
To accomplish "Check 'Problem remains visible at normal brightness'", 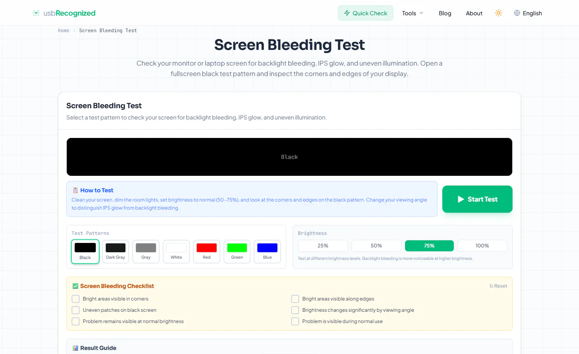I will (x=76, y=321).
